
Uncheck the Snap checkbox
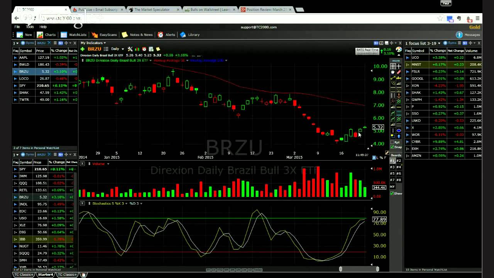[392, 147]
